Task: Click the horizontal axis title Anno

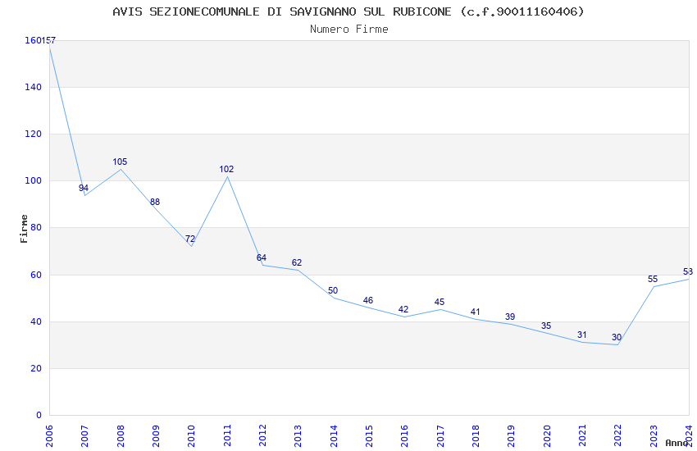Action: (676, 443)
